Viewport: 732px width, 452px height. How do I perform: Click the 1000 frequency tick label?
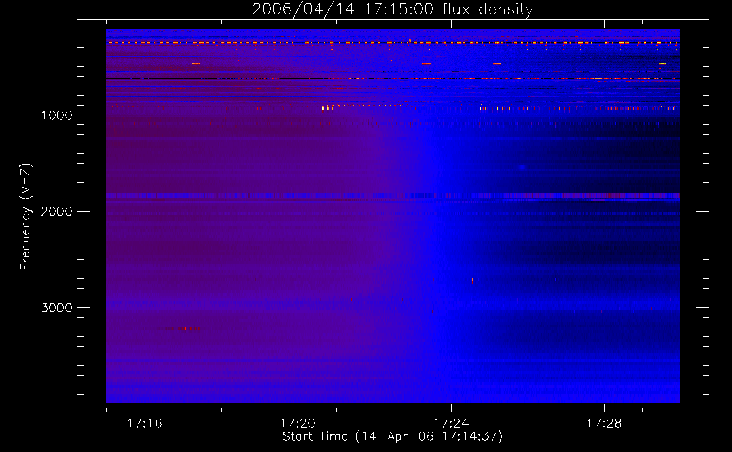pyautogui.click(x=57, y=115)
